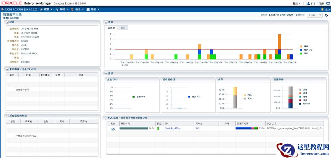This screenshot has width=331, height=158.
Task: Click the completed status checkmark in SQL monitor
Action: coord(113,129)
